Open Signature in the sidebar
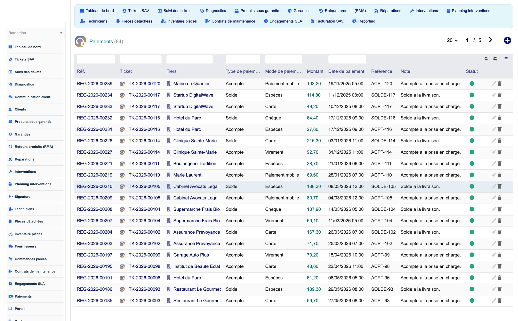Viewport: 518px width, 321px height. (x=22, y=197)
